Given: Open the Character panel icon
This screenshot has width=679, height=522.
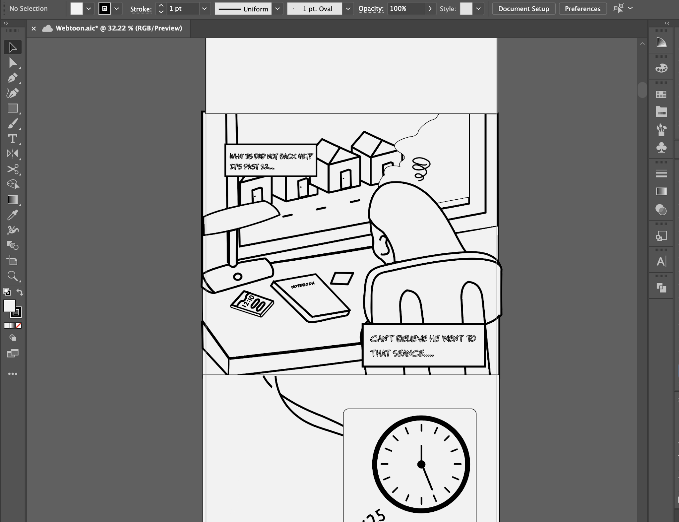Looking at the screenshot, I should (x=661, y=262).
